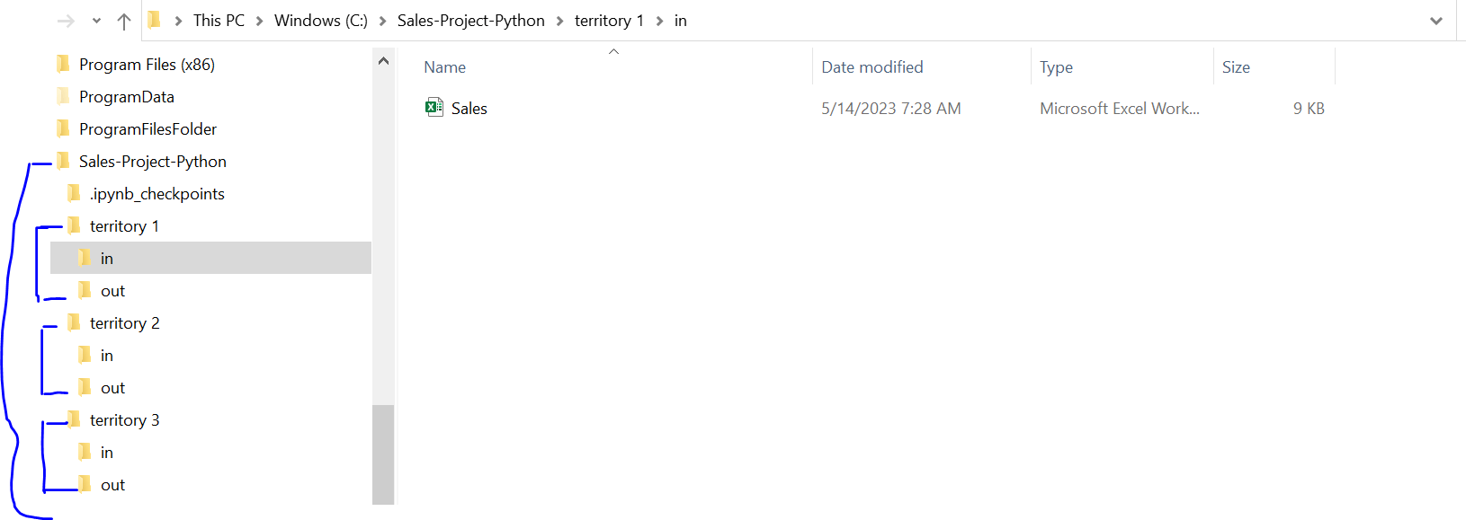Open the recent locations dropdown arrow
The width and height of the screenshot is (1466, 520).
(x=96, y=21)
